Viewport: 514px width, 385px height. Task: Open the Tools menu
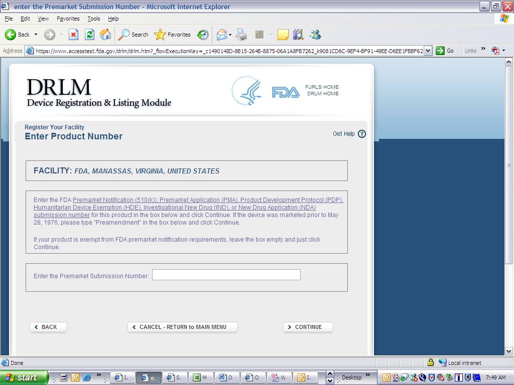[94, 19]
